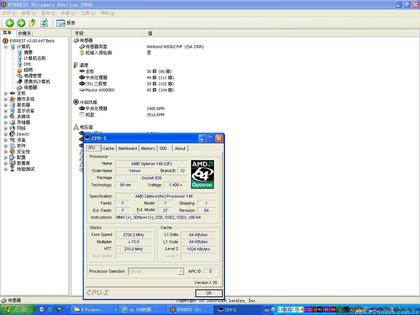Open the 收藏夹 favorites tab
The image size is (420, 315).
tap(24, 34)
